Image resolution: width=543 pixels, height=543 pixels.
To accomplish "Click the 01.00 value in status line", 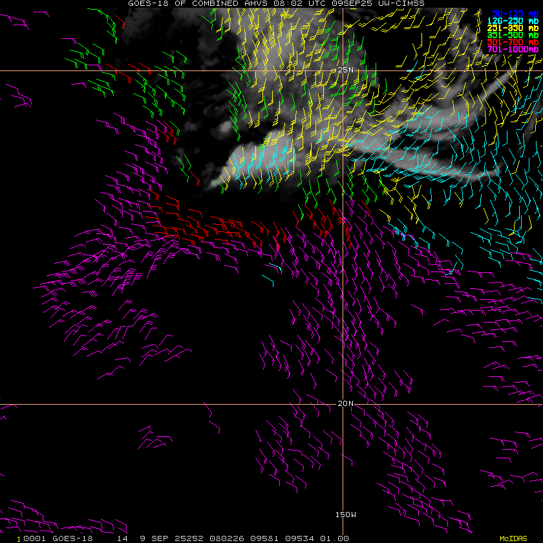I will tap(336, 538).
